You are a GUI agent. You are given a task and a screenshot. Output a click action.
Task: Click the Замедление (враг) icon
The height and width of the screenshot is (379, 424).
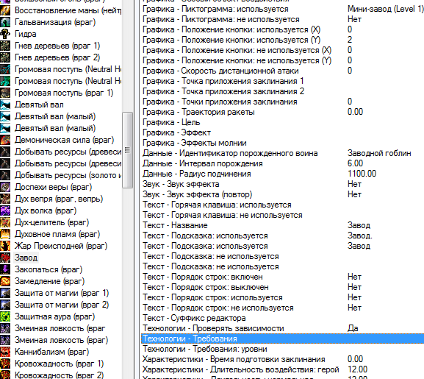click(5, 281)
